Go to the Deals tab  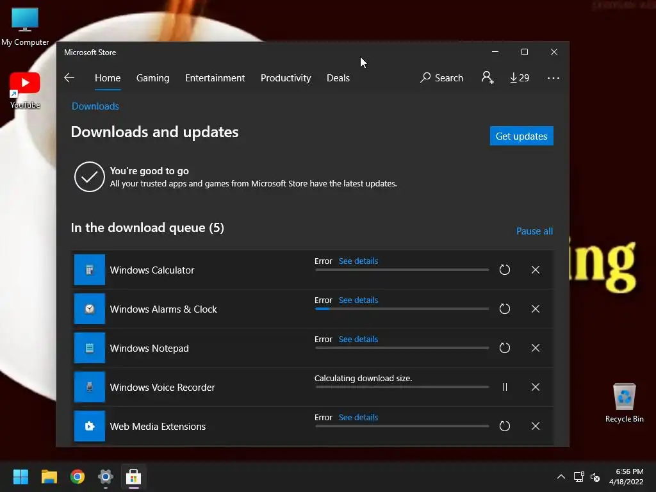point(338,78)
